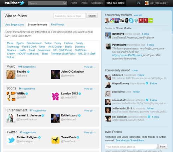Click the Skype icon in recently followed
Viewport: 173px width, 152px height.
click(x=131, y=20)
